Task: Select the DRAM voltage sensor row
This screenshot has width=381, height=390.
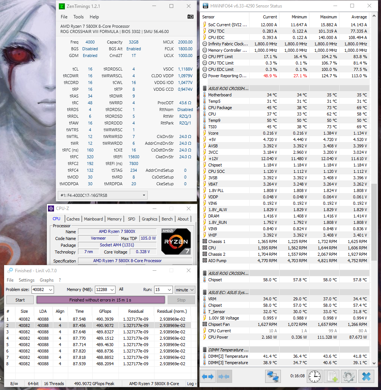Action: (285, 216)
